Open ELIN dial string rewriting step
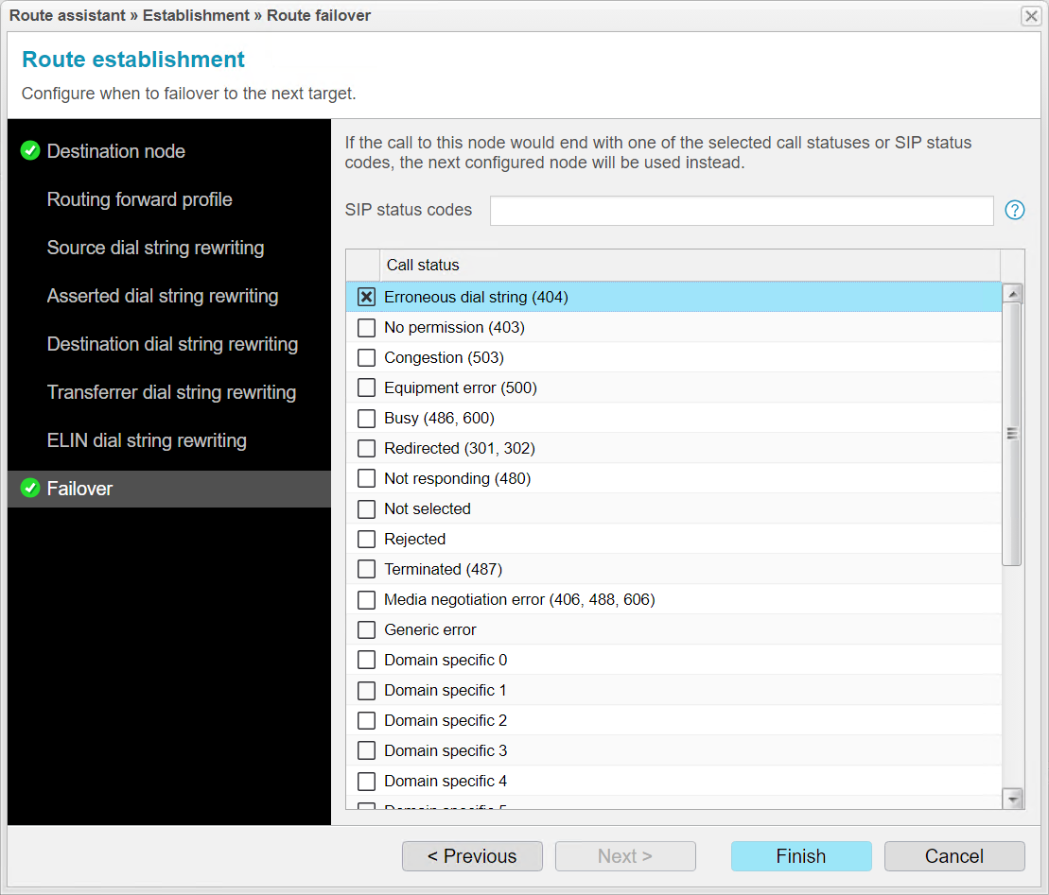Screen dimensions: 1049x895 [169, 440]
